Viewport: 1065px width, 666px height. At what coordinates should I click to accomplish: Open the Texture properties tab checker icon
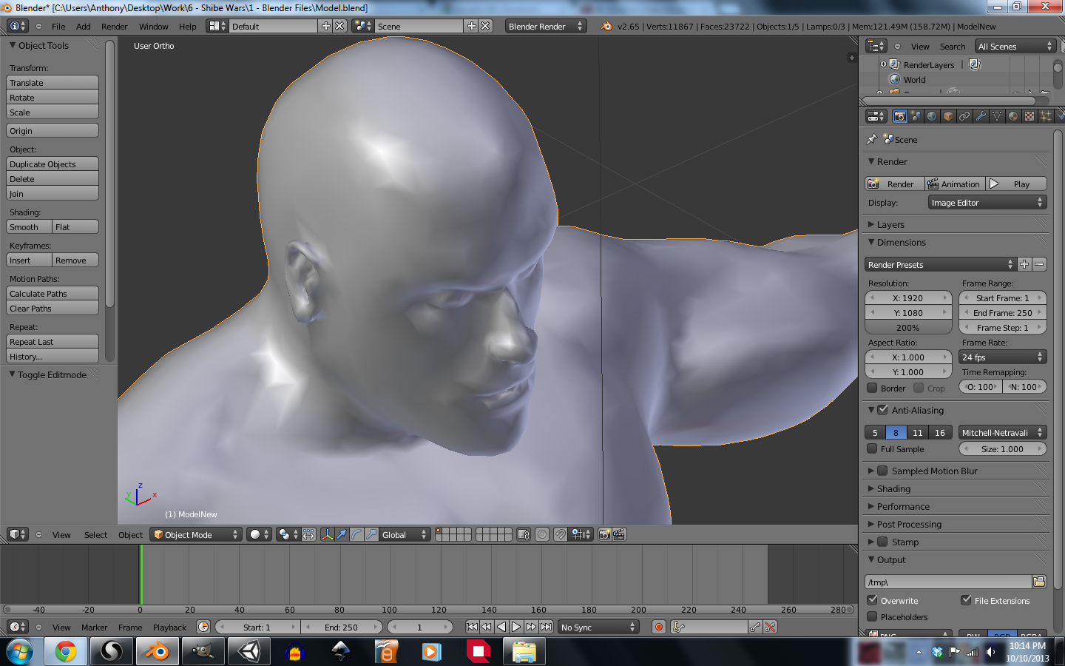coord(1029,116)
